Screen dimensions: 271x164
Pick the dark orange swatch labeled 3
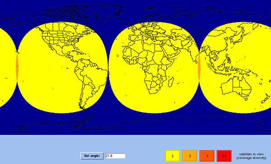click(x=207, y=156)
